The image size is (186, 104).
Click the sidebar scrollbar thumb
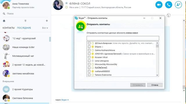(x=50, y=39)
